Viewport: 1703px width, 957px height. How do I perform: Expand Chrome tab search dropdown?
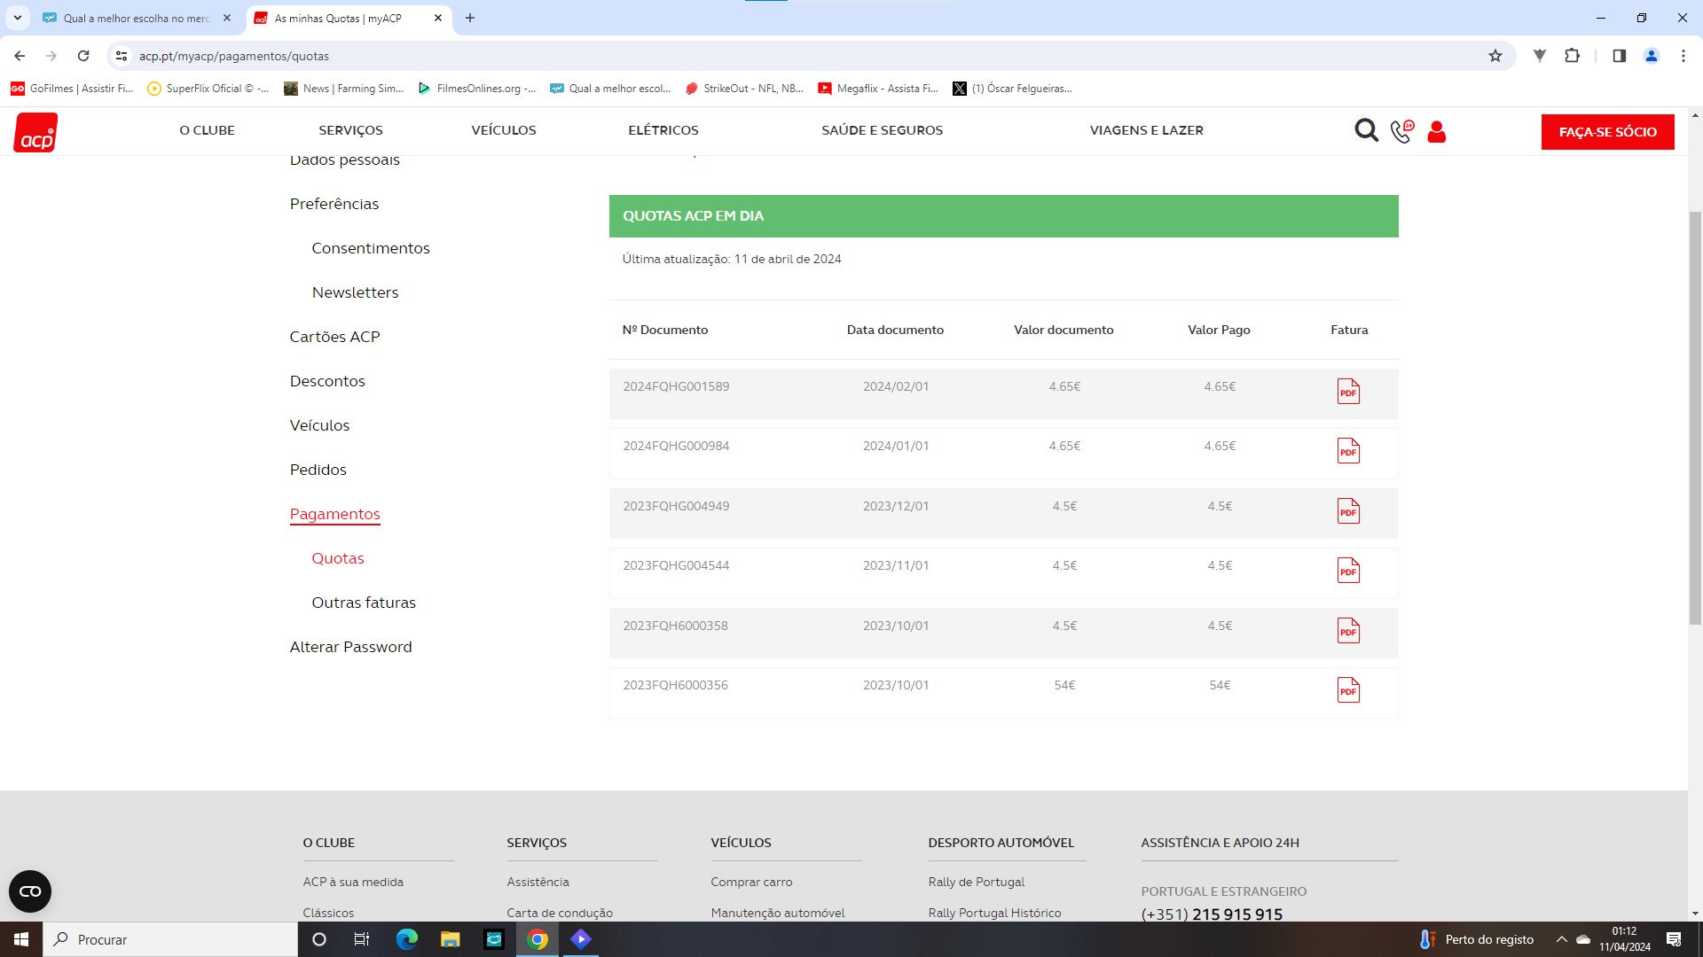[x=17, y=18]
